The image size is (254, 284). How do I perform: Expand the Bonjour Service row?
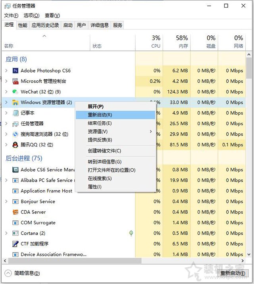tap(6, 202)
